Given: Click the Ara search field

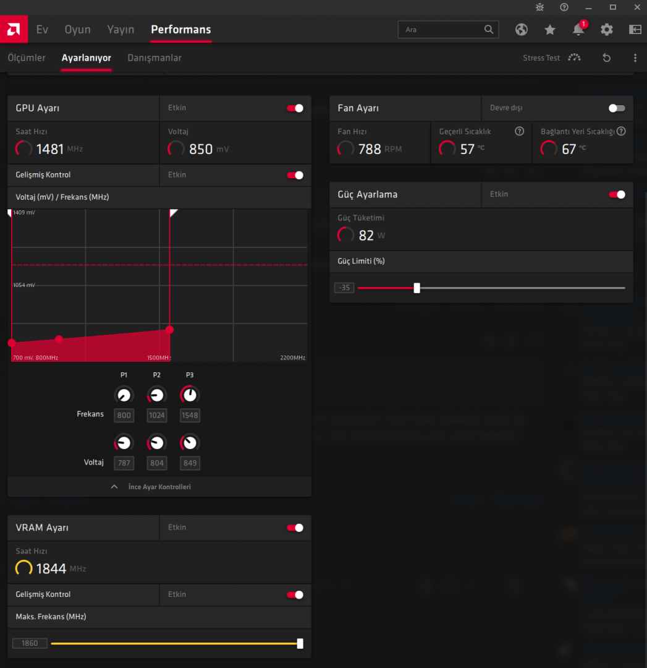Looking at the screenshot, I should tap(448, 30).
